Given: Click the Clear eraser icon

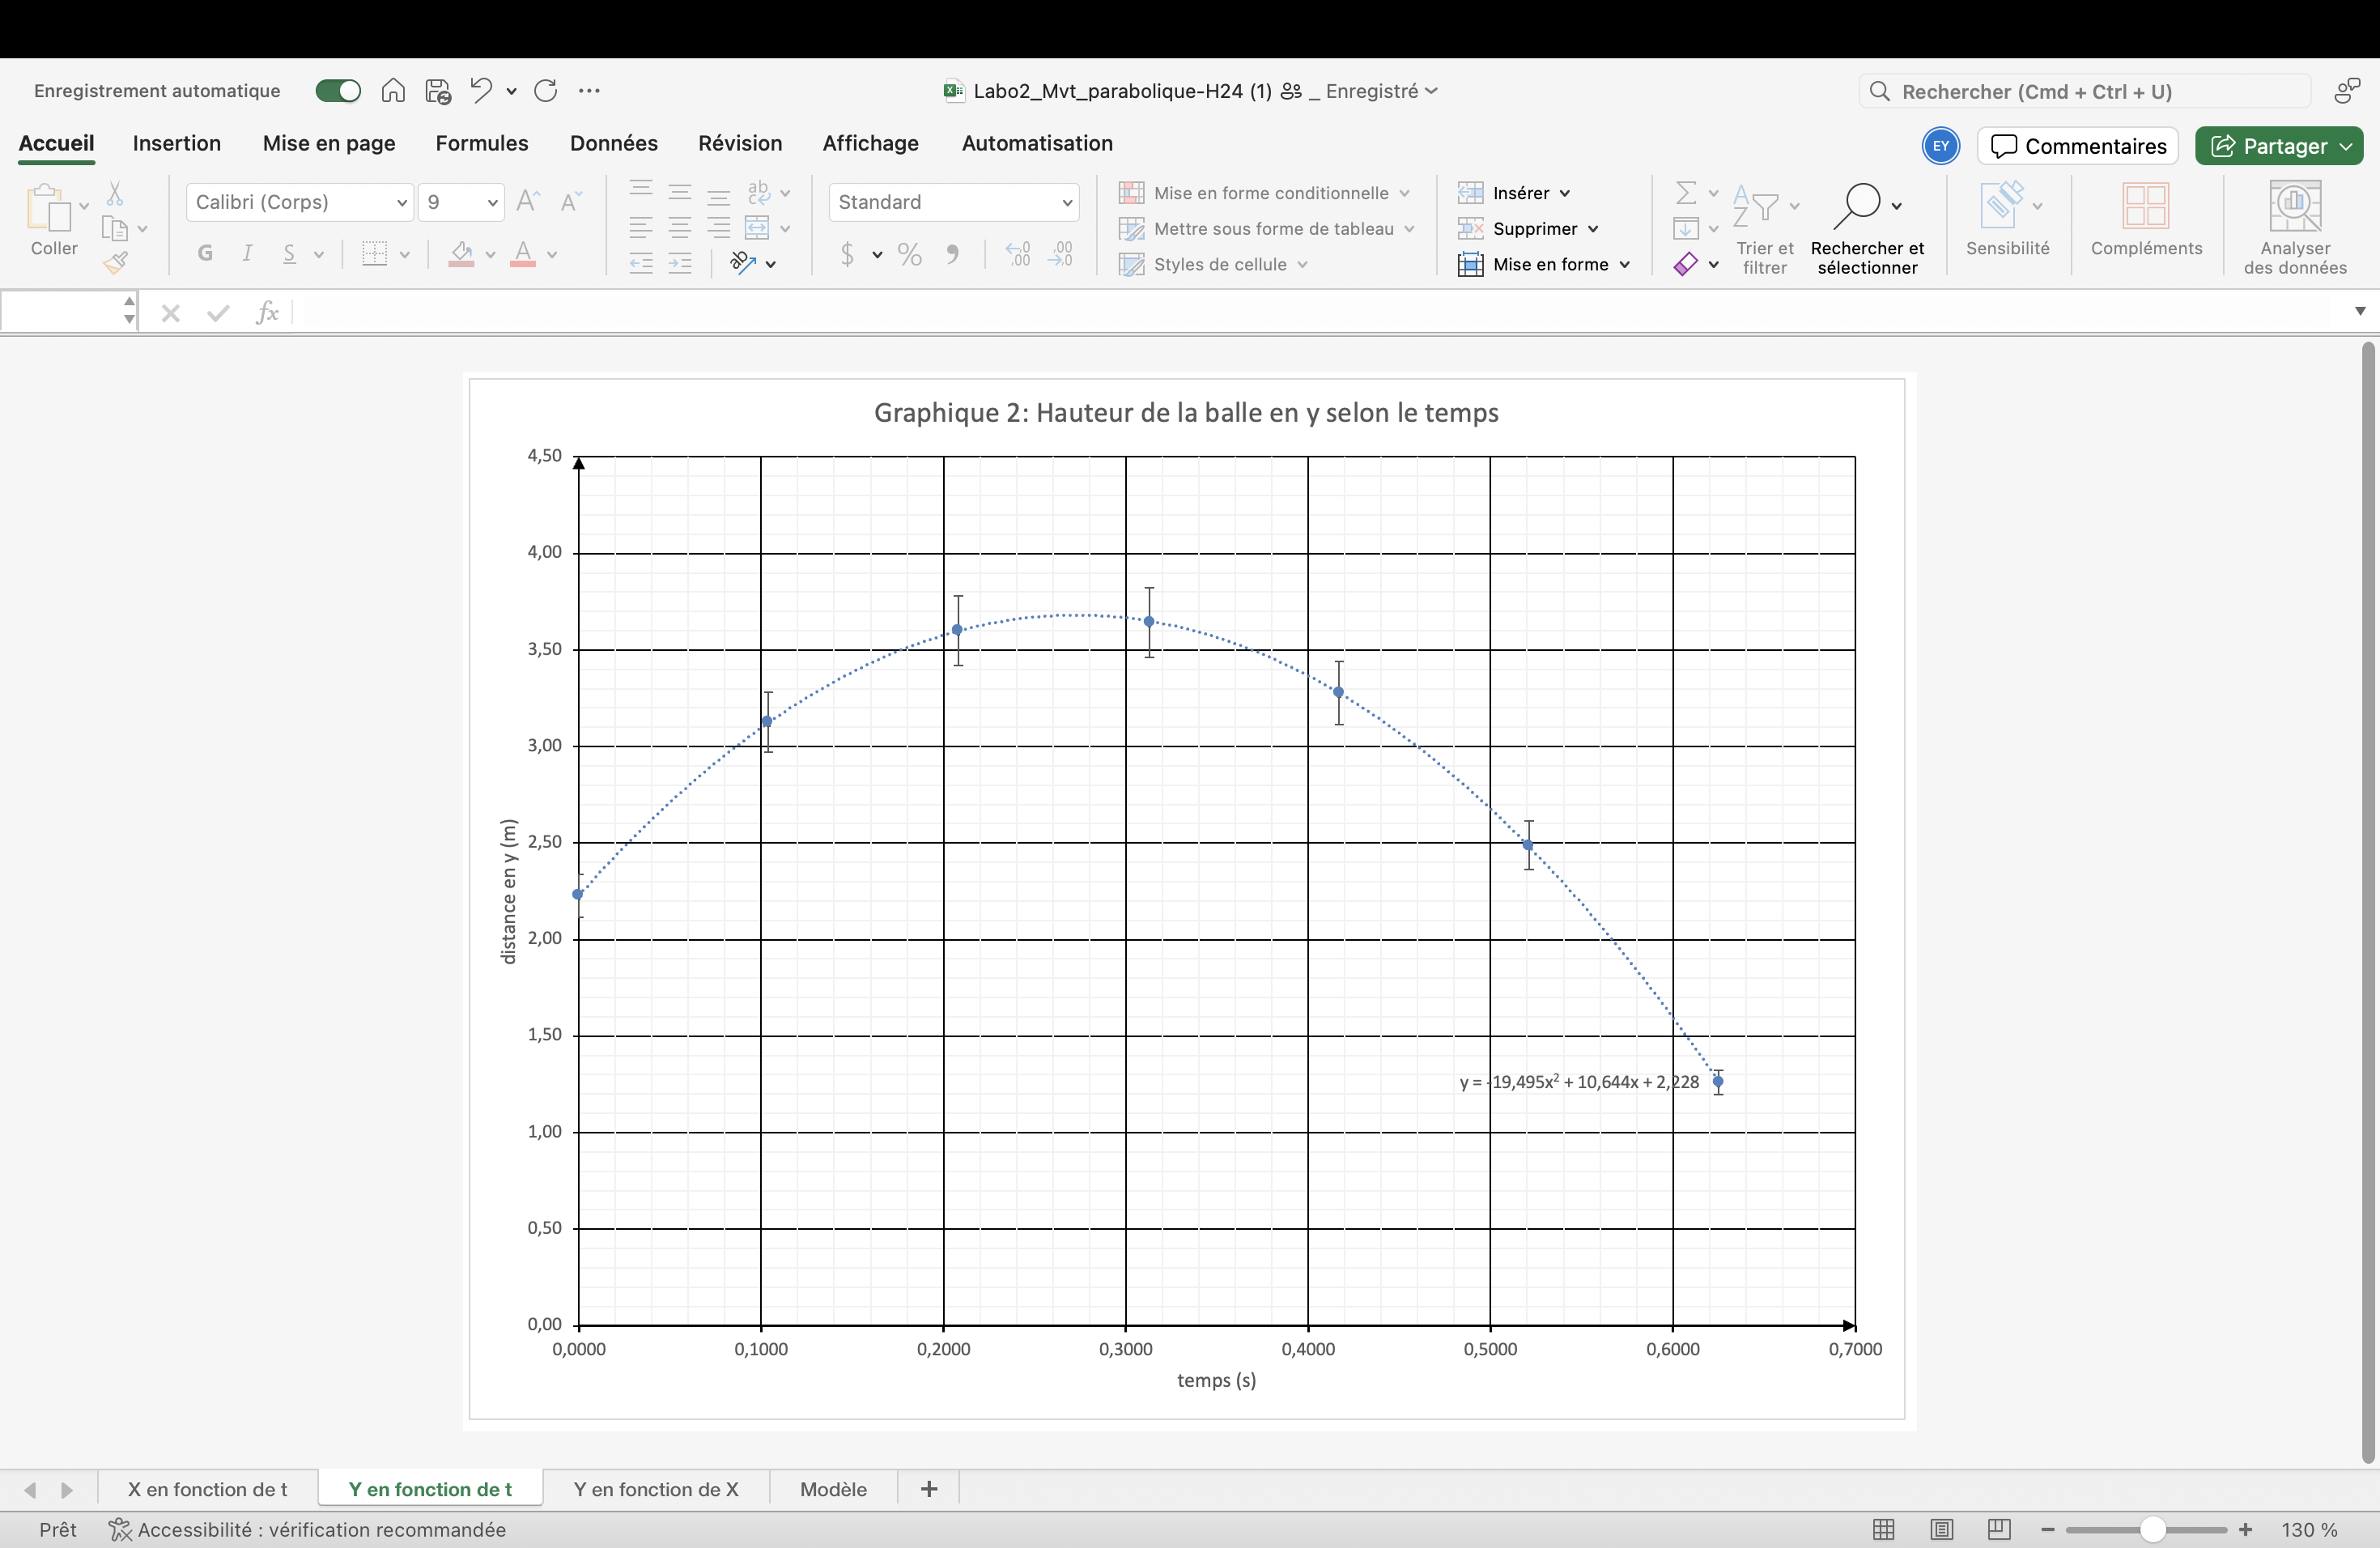Looking at the screenshot, I should pos(1686,264).
